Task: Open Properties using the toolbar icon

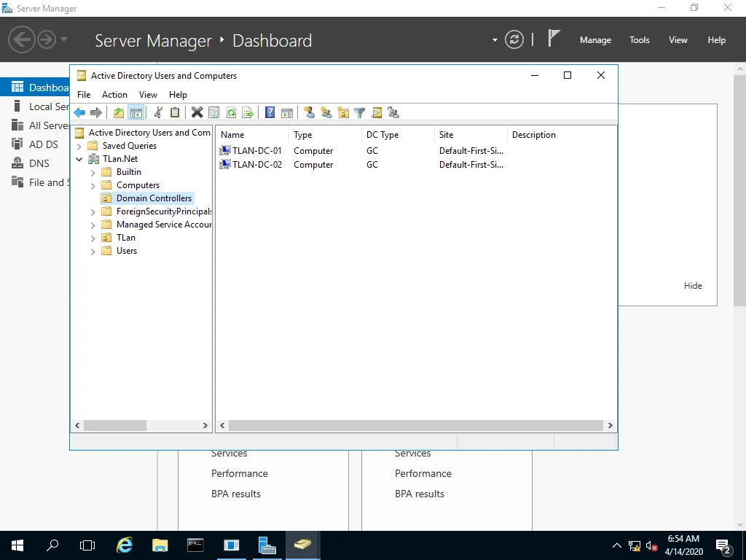Action: click(x=214, y=113)
